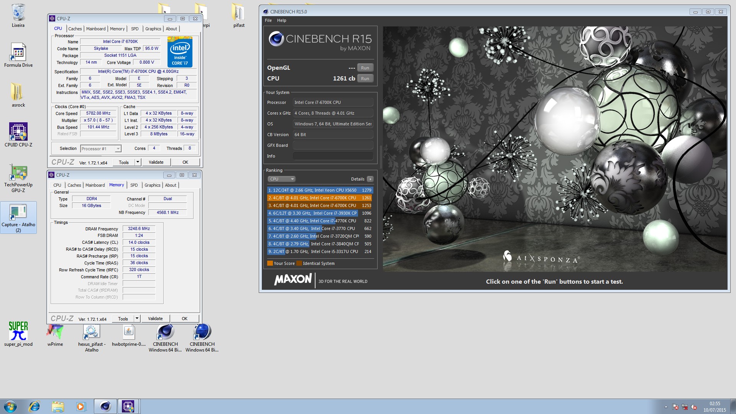Click OK in lower CPU-Z window

click(184, 319)
